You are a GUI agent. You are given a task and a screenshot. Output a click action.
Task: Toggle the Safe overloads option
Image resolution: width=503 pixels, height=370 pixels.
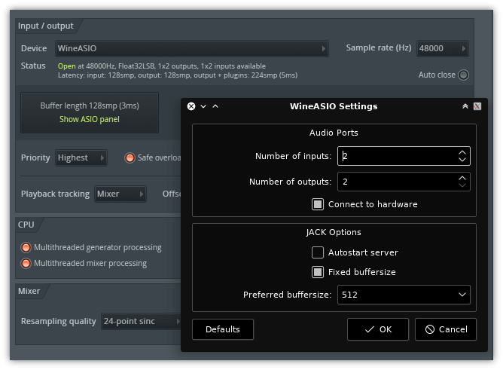[x=130, y=158]
